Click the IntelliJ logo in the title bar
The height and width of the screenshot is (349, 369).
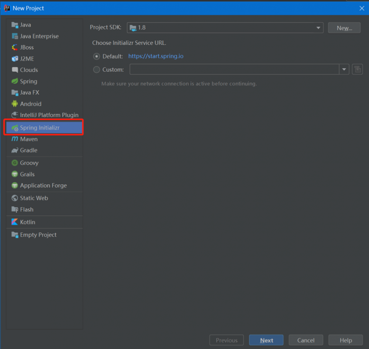coord(7,8)
